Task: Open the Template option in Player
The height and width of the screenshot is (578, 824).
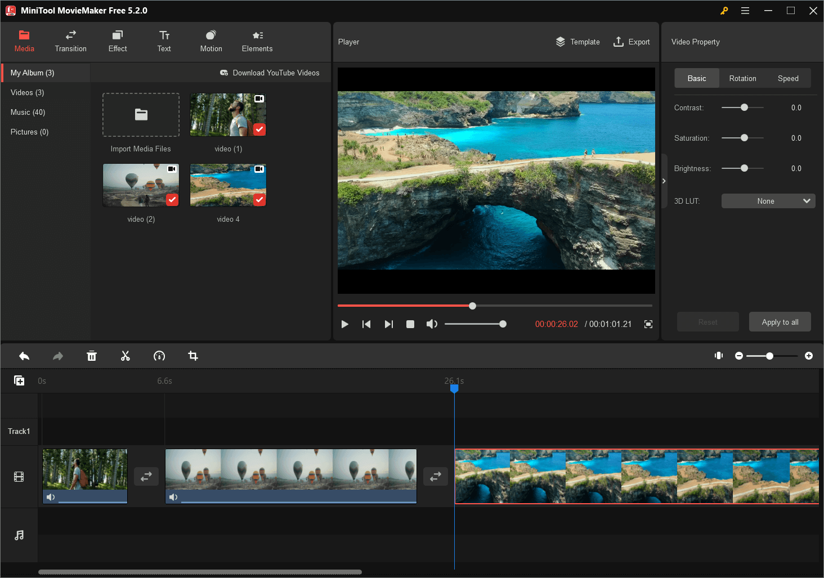Action: tap(577, 42)
